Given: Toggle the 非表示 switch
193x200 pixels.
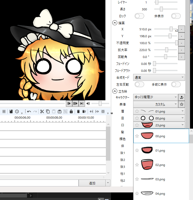Looking at the screenshot, I should click(x=176, y=16).
